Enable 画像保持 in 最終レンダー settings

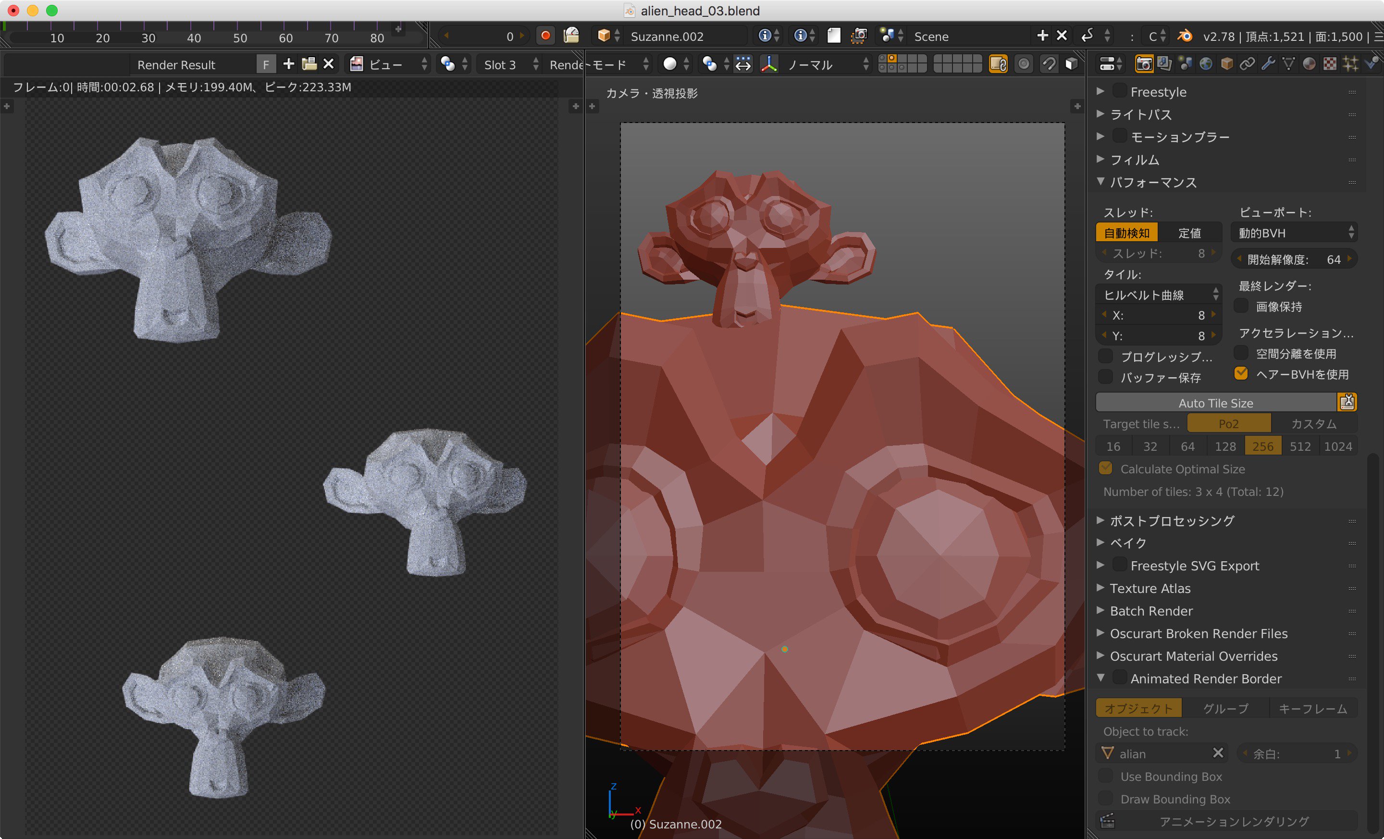[x=1241, y=307]
